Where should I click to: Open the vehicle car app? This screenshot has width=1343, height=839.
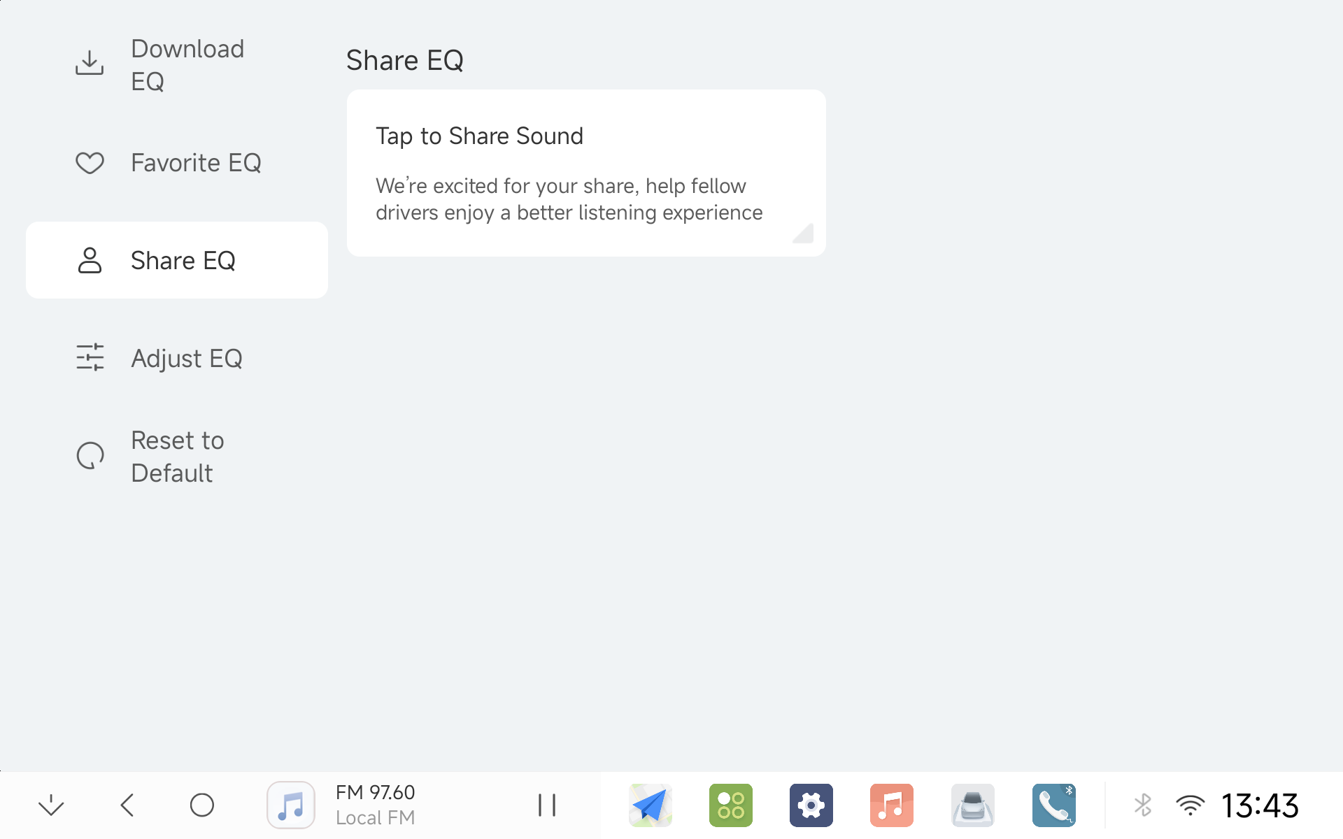tap(973, 805)
